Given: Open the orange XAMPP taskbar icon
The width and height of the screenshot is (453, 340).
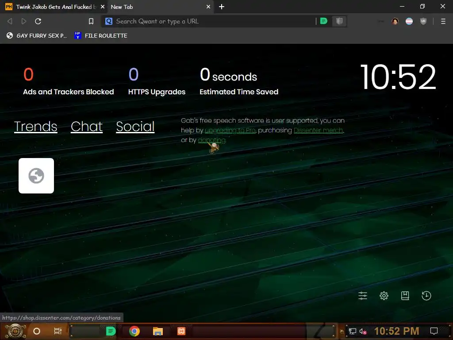Looking at the screenshot, I should point(181,331).
